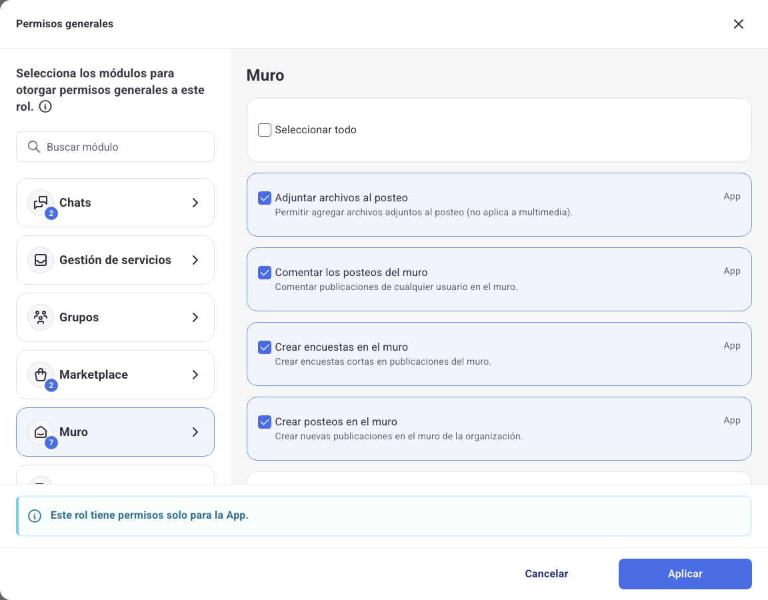Click App label on Comentar los posteos row
Viewport: 768px width, 600px height.
[732, 271]
